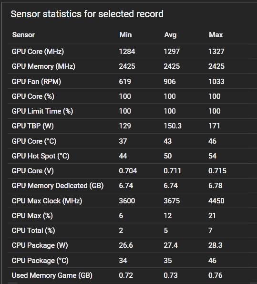Select the GPU TBP (W) row
The width and height of the screenshot is (257, 284).
(132, 126)
